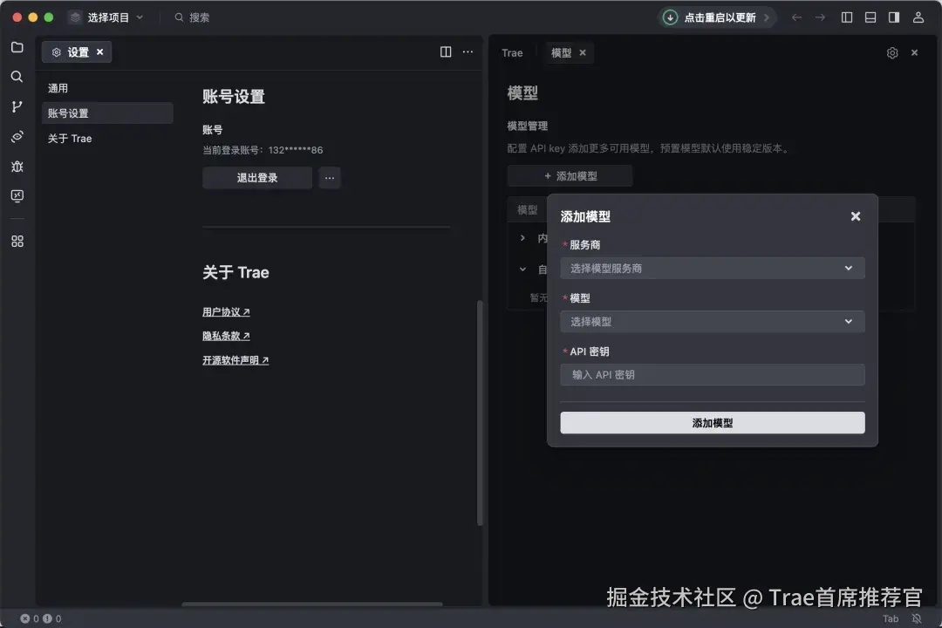Open the preview screen sidebar icon

coord(17,196)
